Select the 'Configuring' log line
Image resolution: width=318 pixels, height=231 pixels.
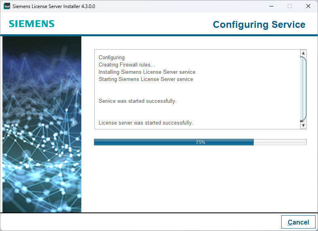pos(112,58)
